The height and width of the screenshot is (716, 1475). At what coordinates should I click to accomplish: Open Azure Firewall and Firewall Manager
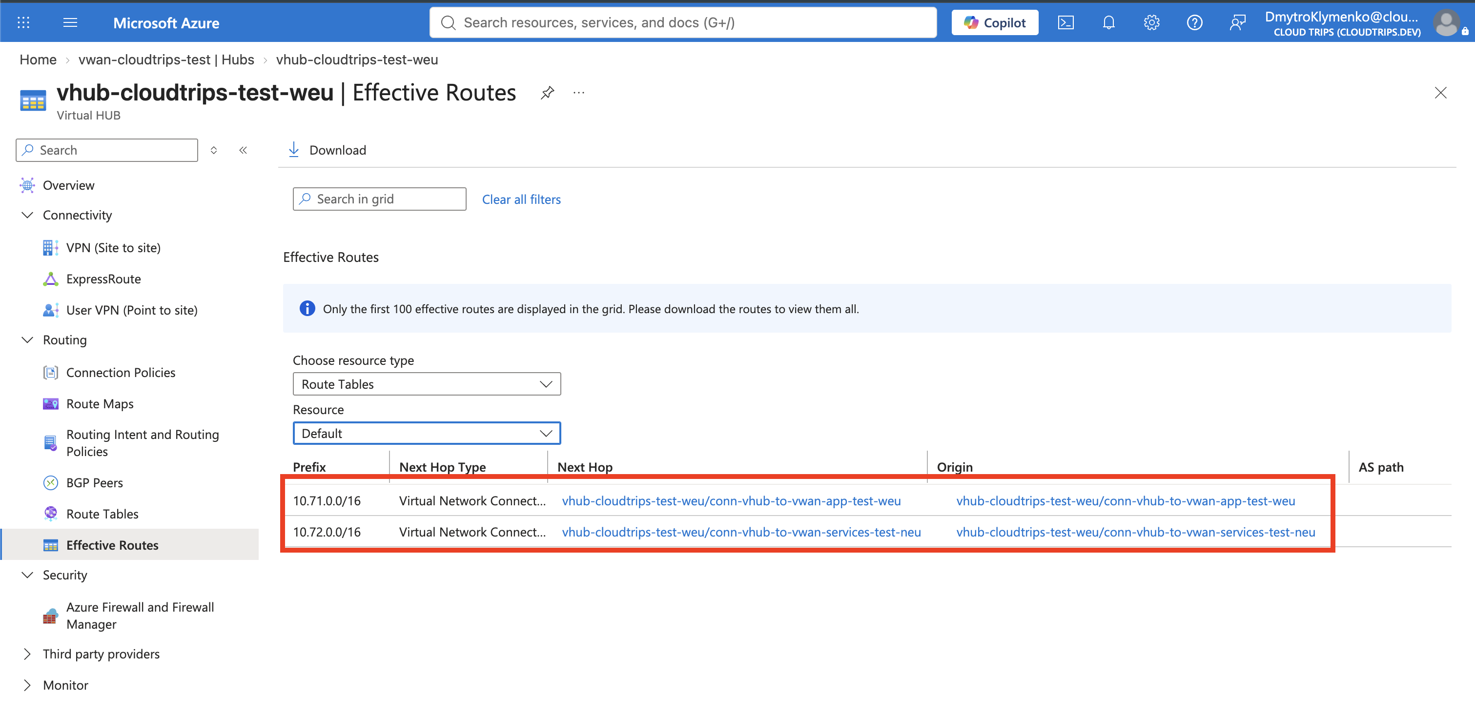pyautogui.click(x=140, y=616)
